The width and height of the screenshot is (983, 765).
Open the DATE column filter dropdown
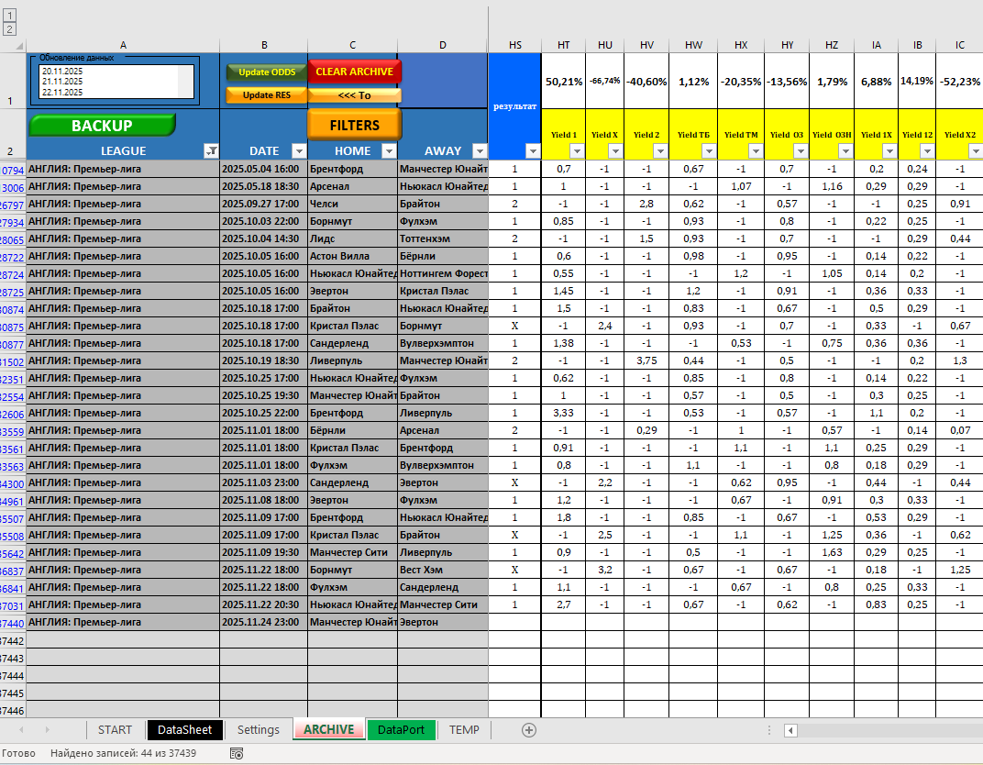pos(298,151)
